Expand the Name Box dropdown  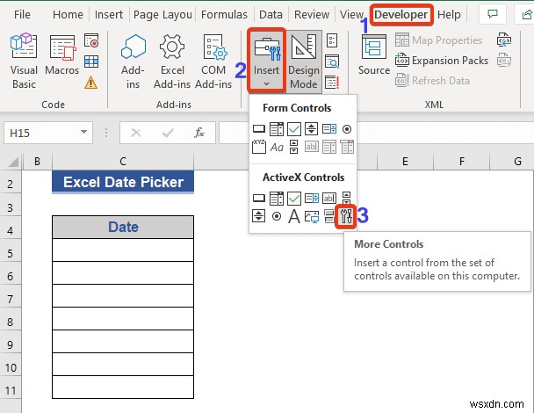coord(83,132)
